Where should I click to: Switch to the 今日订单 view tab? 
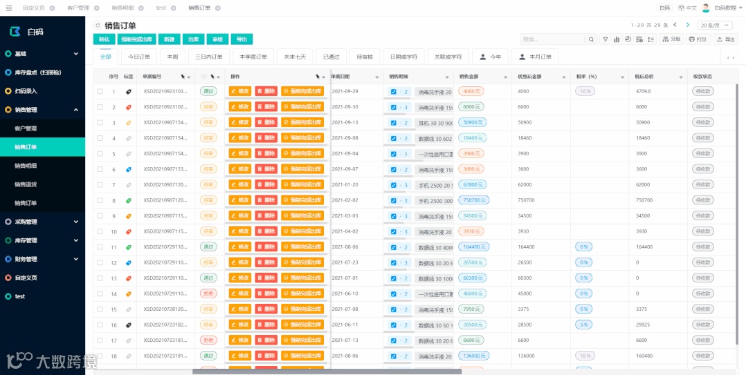coord(139,57)
